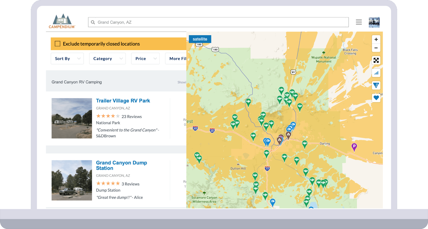Click the Interstate 17 shield on map

tap(267, 169)
